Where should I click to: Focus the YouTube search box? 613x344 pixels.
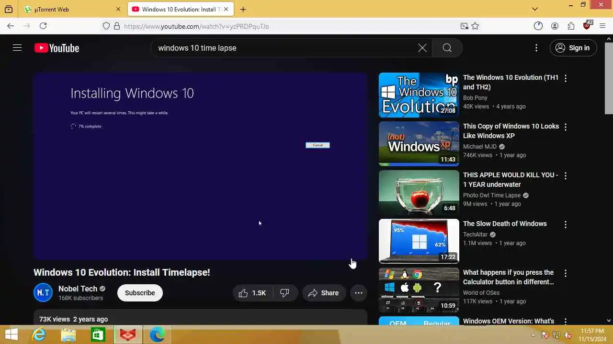286,48
